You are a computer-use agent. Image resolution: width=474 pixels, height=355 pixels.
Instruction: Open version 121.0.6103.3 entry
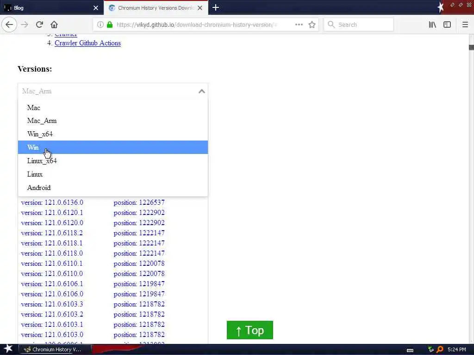[x=52, y=304]
